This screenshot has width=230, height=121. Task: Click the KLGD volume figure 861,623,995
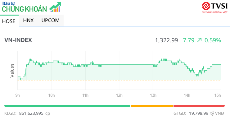pyautogui.click(x=31, y=113)
